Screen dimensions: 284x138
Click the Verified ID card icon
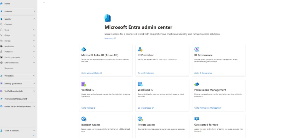coord(84,84)
